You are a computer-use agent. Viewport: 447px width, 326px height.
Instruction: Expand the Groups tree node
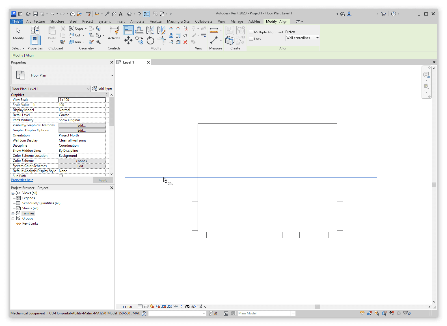pos(13,219)
